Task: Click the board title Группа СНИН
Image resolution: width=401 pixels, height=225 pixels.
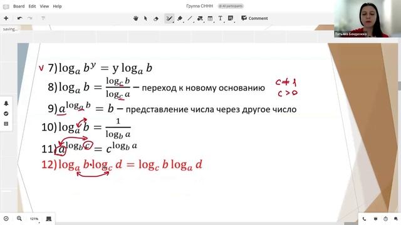Action: click(x=199, y=6)
